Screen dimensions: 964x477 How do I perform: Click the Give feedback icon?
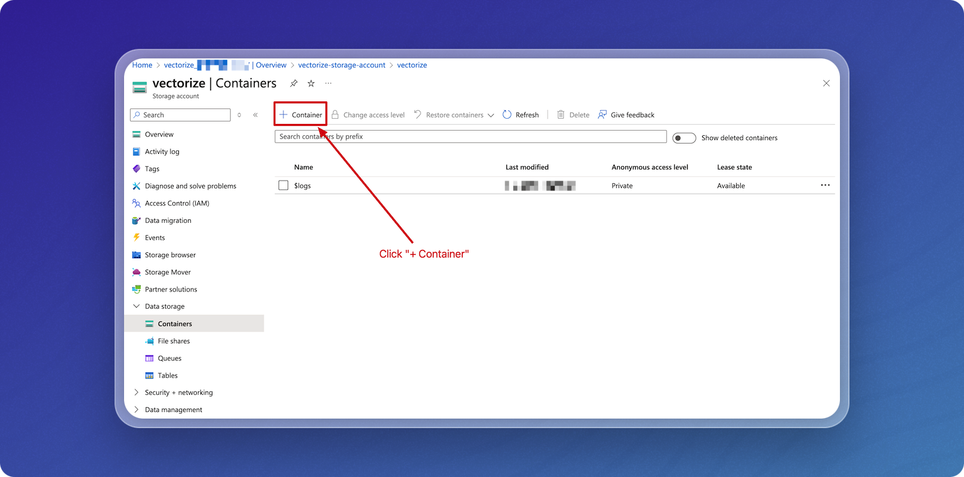tap(602, 114)
